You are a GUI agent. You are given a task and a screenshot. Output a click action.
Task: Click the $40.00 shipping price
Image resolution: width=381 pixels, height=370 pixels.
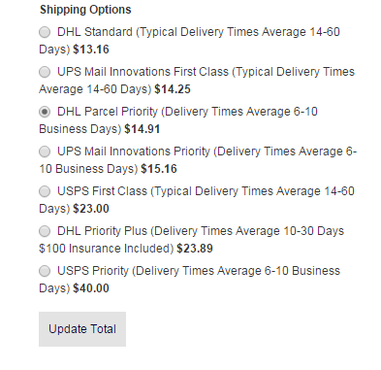[91, 288]
